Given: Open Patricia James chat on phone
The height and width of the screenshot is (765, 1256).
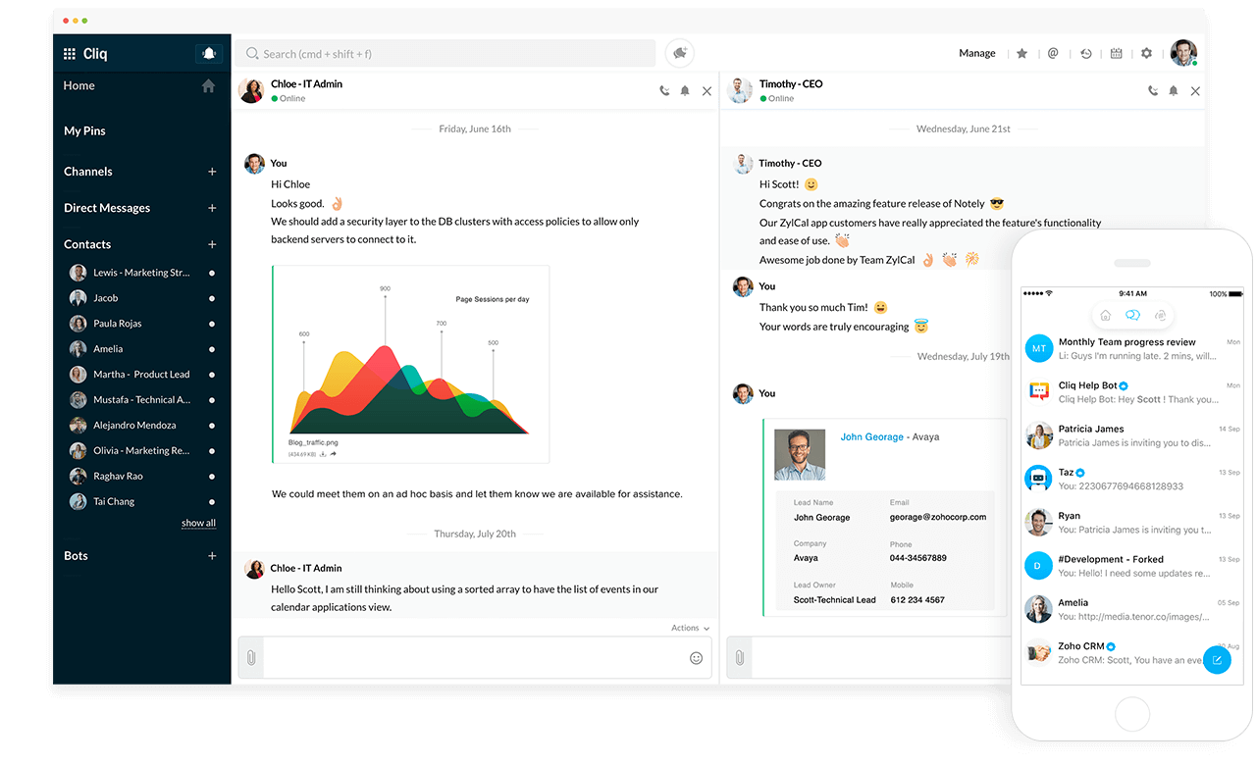Looking at the screenshot, I should pos(1132,435).
